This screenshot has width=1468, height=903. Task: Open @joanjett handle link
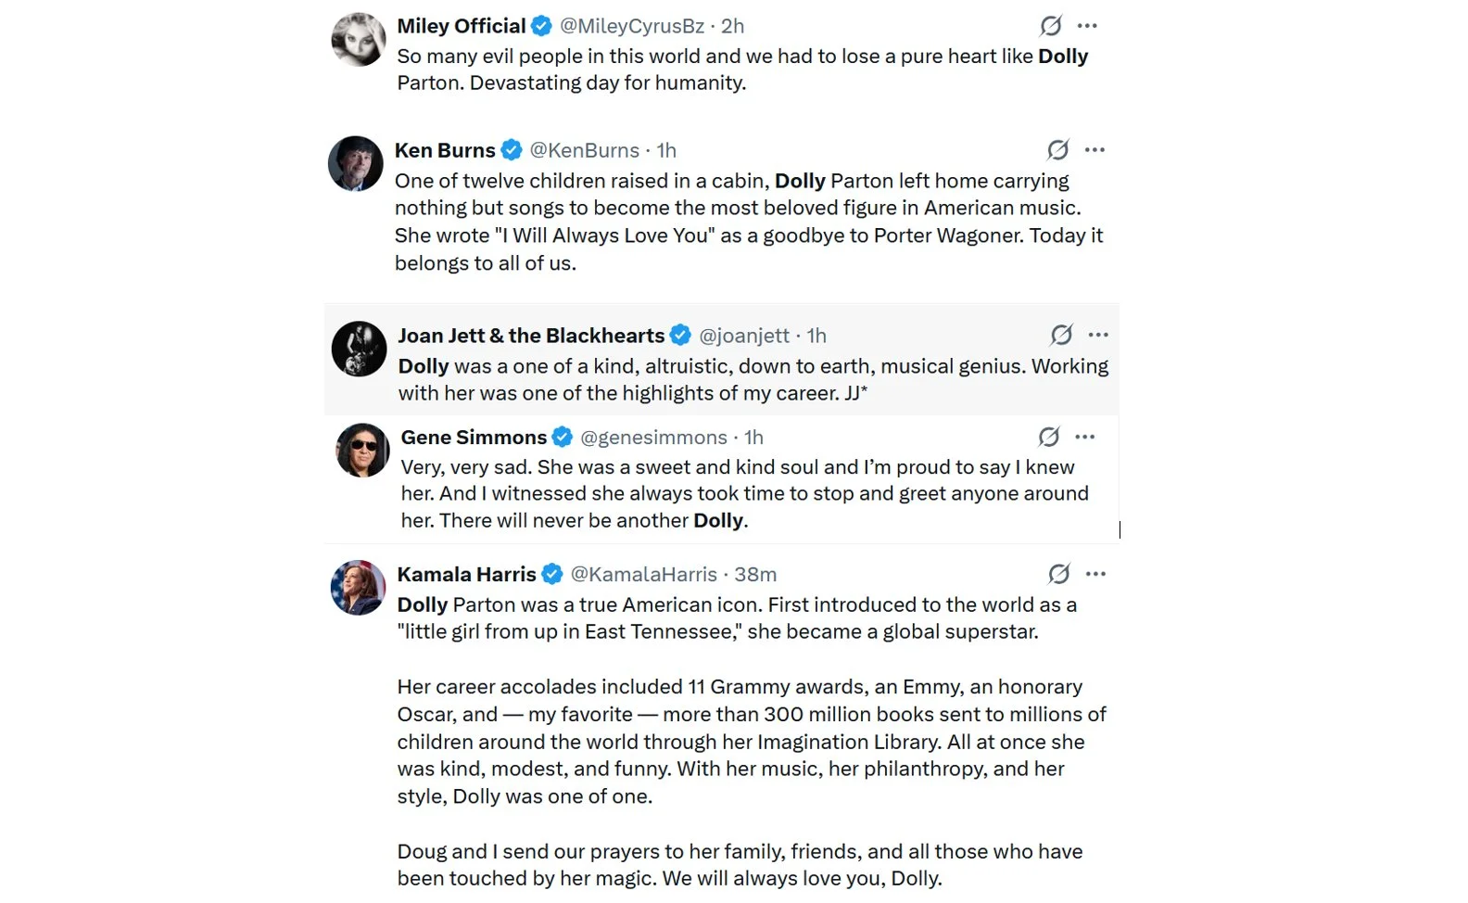pos(744,336)
